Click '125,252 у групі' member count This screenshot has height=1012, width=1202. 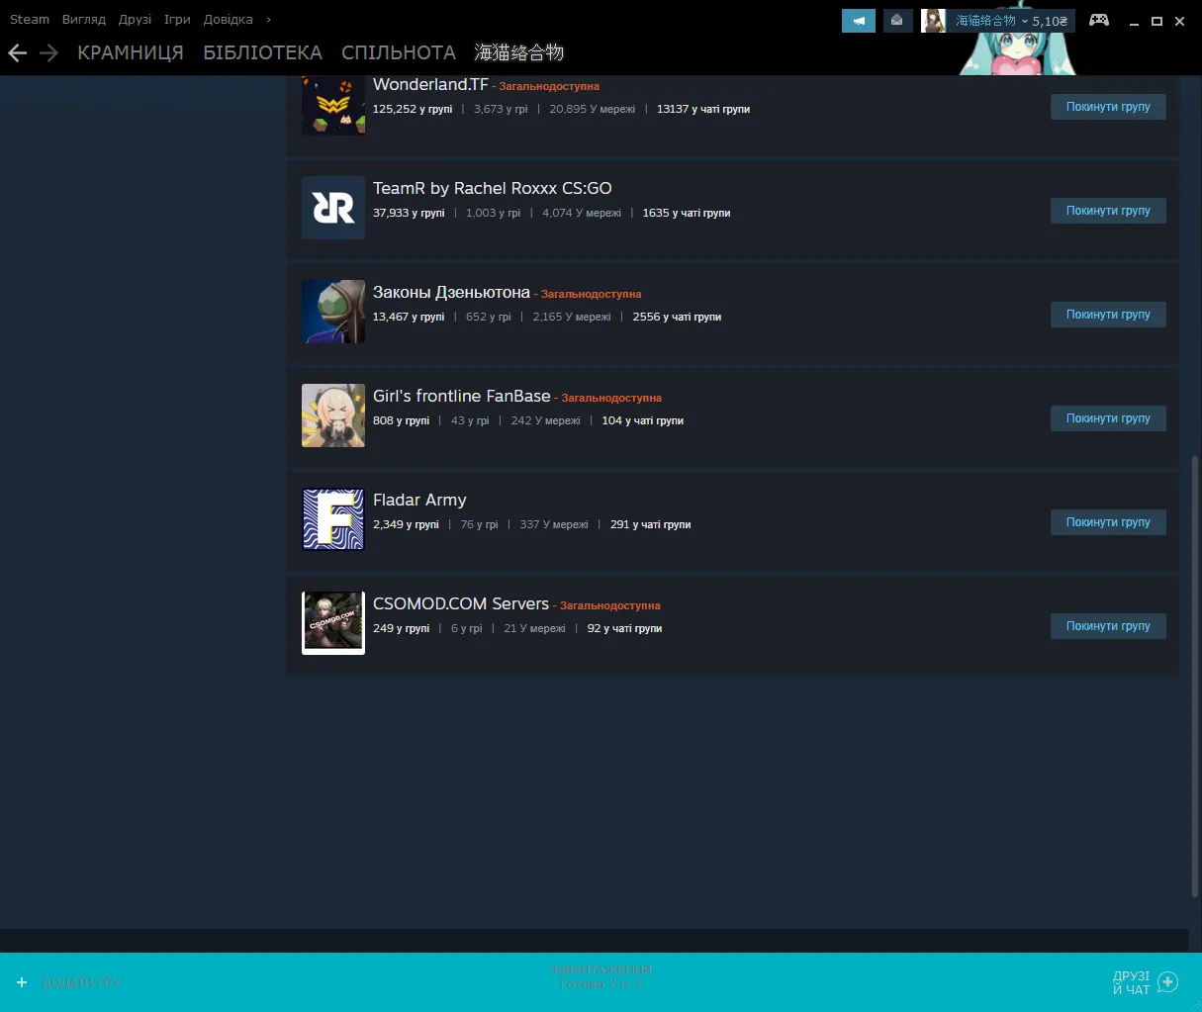click(x=413, y=110)
